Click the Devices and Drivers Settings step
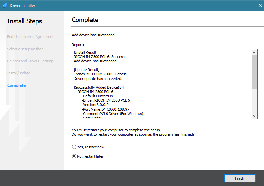The height and width of the screenshot is (186, 264). tap(30, 61)
